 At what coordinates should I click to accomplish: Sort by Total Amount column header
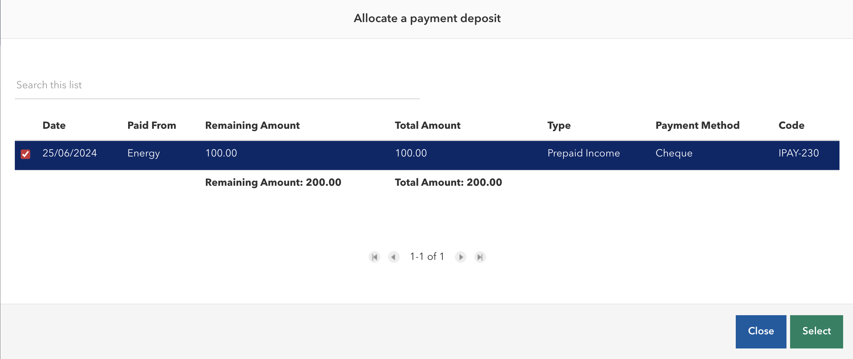[427, 125]
